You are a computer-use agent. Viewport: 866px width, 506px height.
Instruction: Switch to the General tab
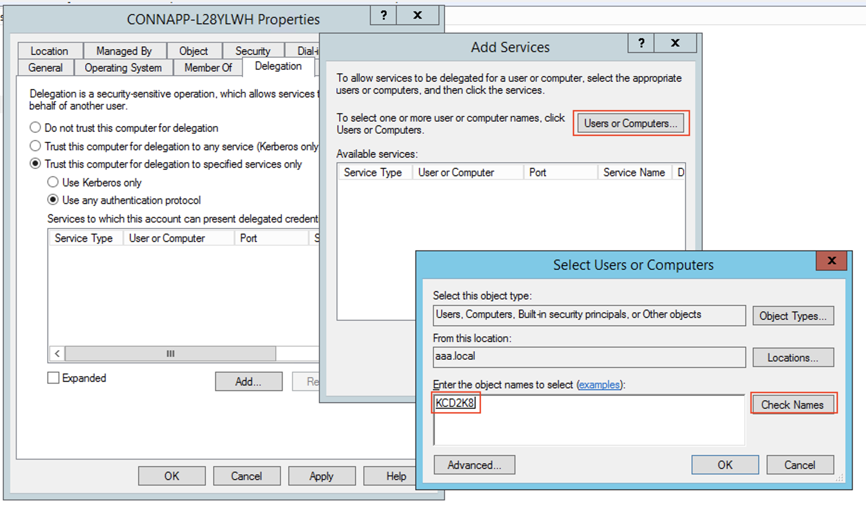click(x=45, y=68)
